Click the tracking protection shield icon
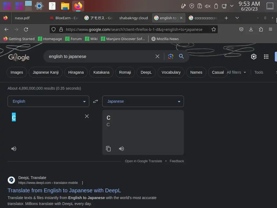The image size is (277, 208). click(x=54, y=29)
